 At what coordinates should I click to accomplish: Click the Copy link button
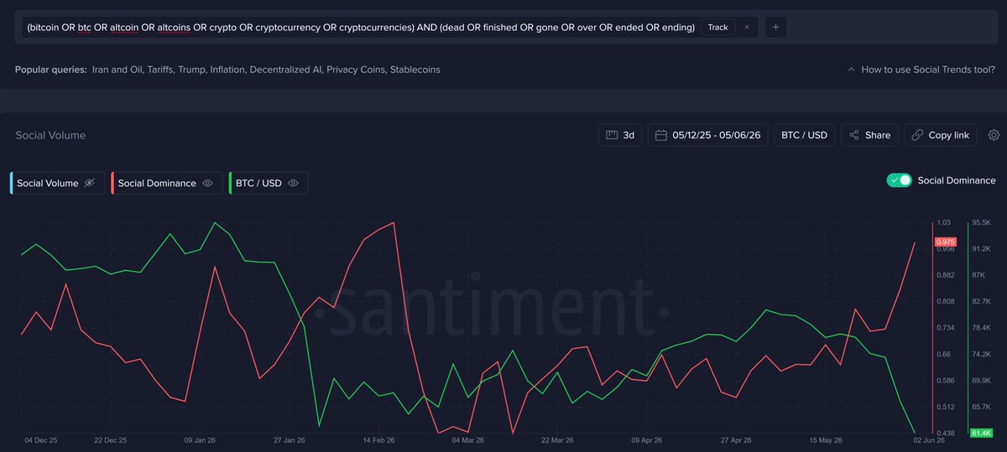click(941, 135)
